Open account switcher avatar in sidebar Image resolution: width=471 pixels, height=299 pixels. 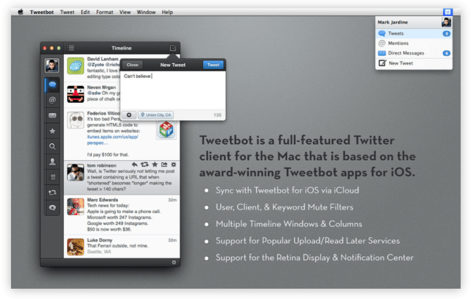[x=52, y=65]
